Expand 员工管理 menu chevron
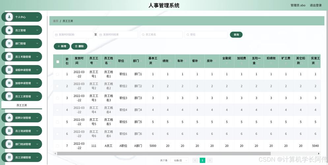 pos(37,30)
